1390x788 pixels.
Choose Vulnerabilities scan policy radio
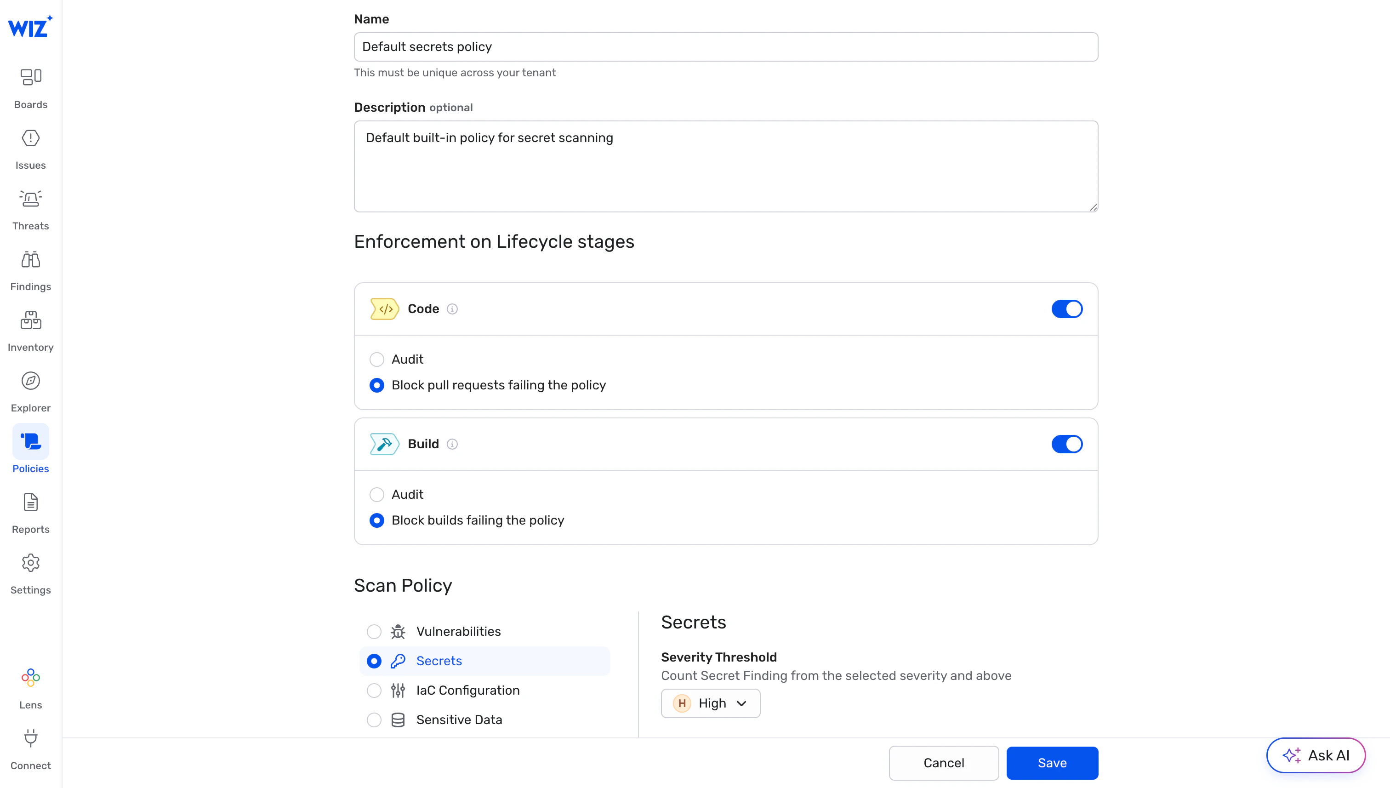374,632
